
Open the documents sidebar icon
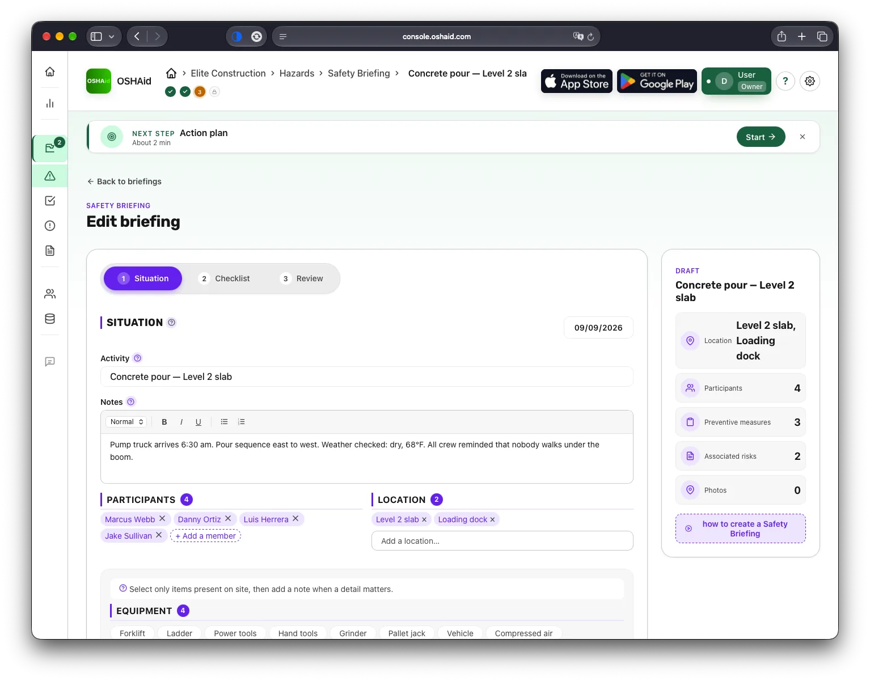tap(50, 251)
